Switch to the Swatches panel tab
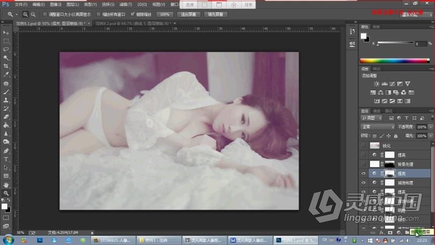 [376, 27]
